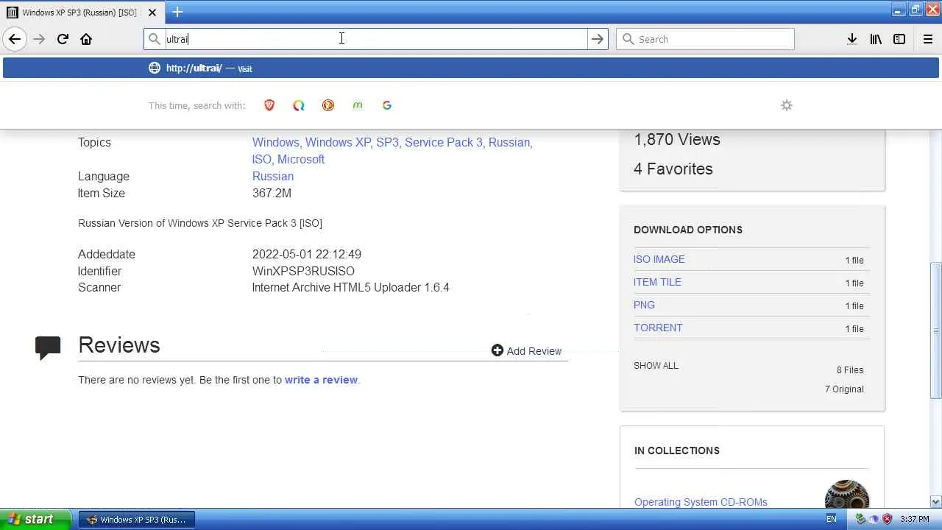Click the IN COLLECTIONS heading
This screenshot has width=942, height=530.
(x=677, y=451)
